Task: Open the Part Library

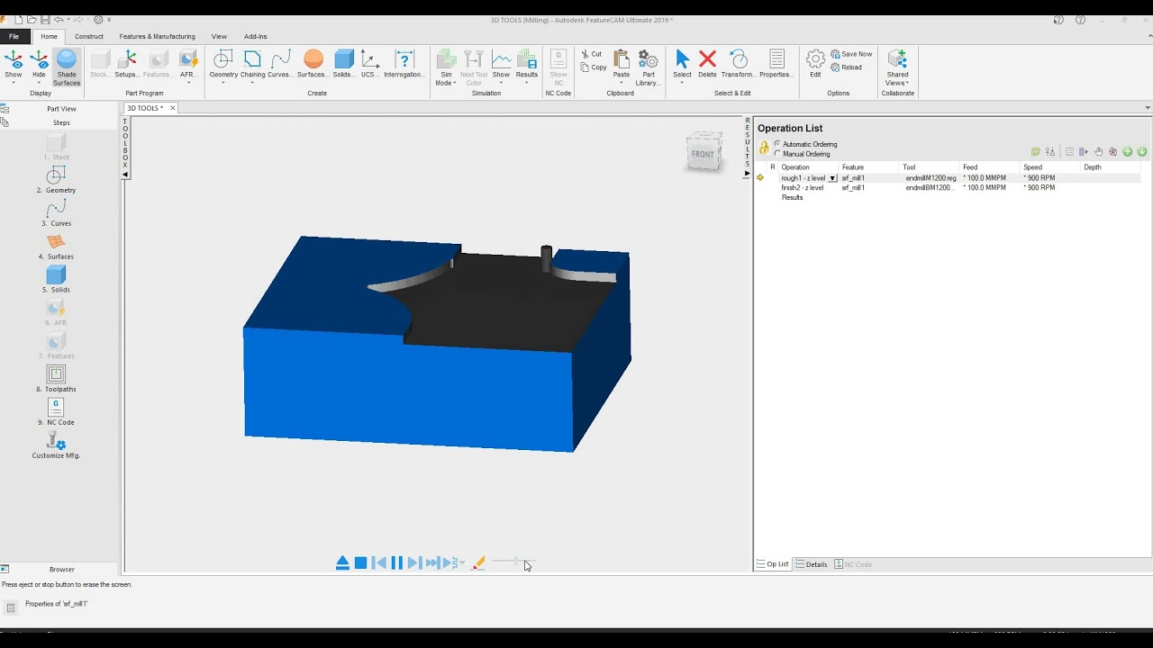Action: pos(648,67)
